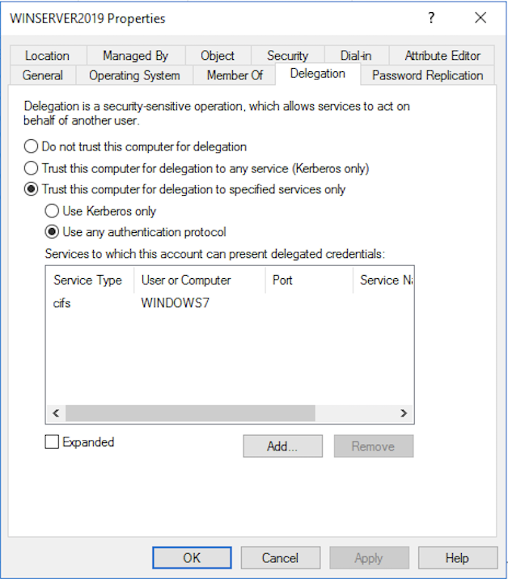This screenshot has width=508, height=579.
Task: Close the WINSERVER2019 Properties dialog
Action: pos(480,18)
